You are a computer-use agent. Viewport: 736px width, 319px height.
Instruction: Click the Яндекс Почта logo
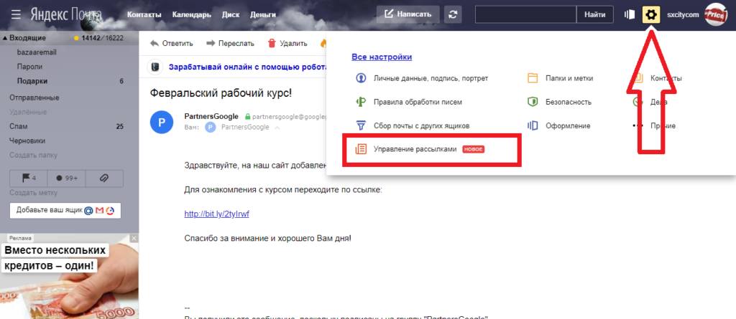[x=65, y=14]
